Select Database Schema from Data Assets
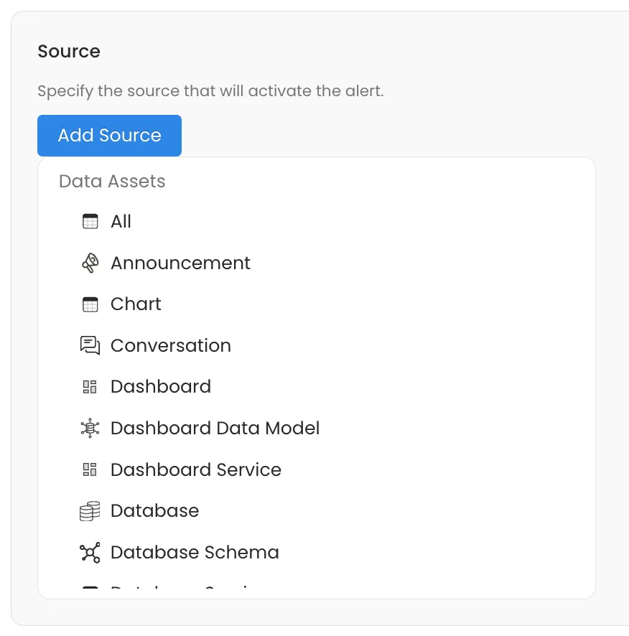 click(x=195, y=552)
